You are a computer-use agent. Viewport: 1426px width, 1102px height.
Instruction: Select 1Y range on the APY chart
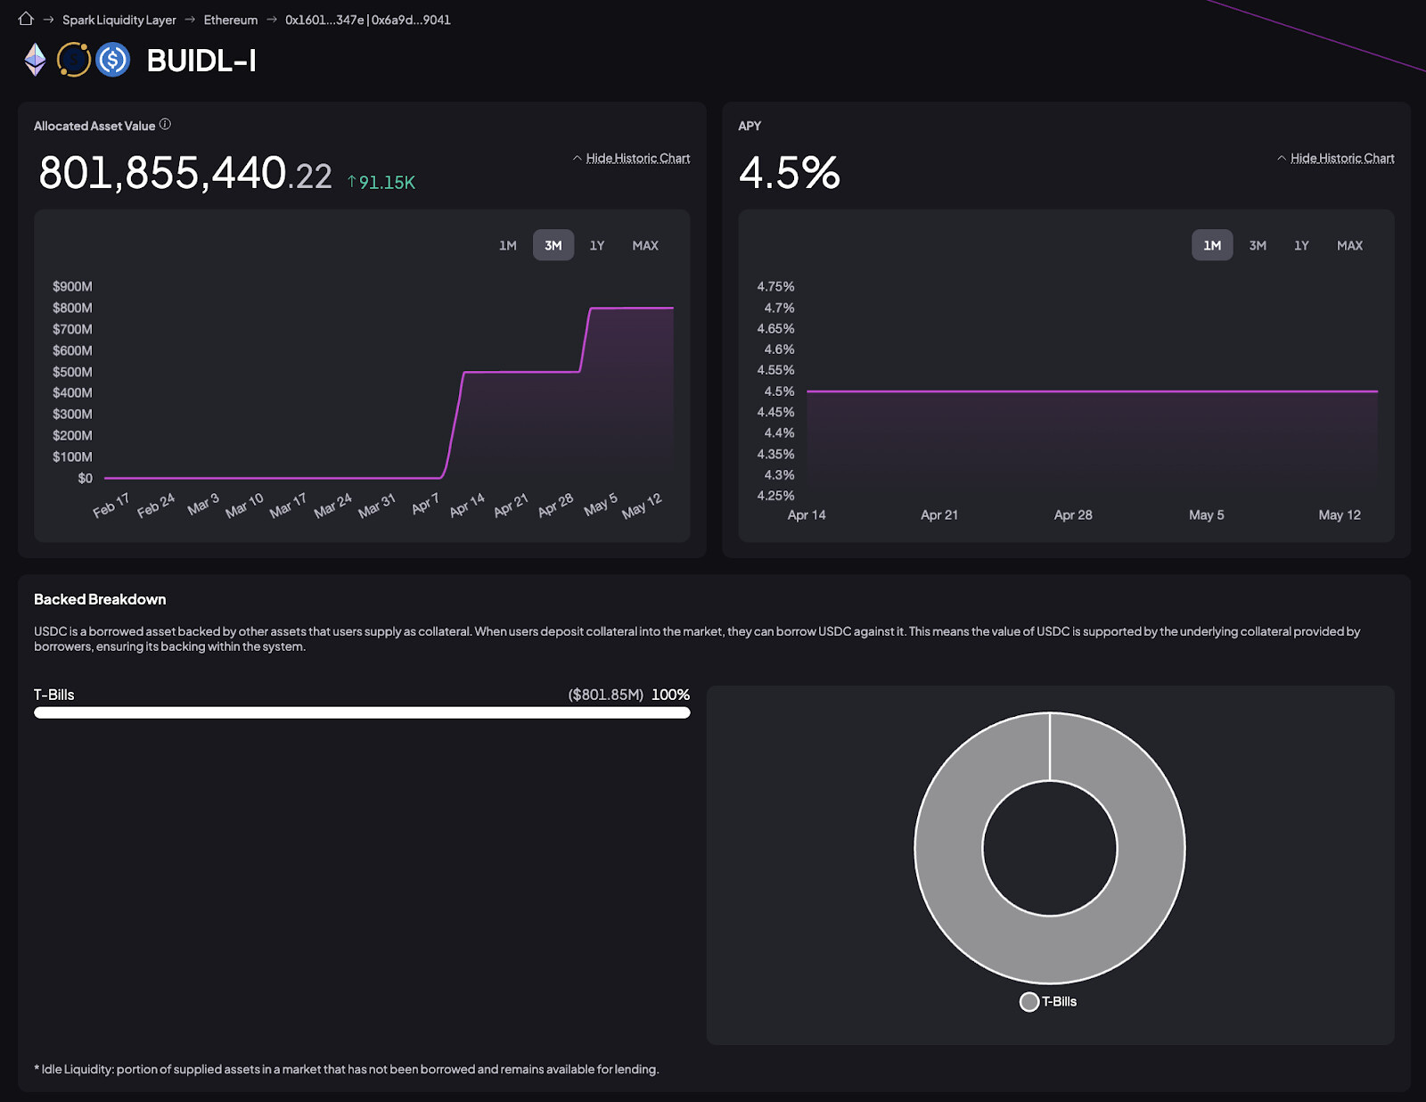[x=1301, y=245]
